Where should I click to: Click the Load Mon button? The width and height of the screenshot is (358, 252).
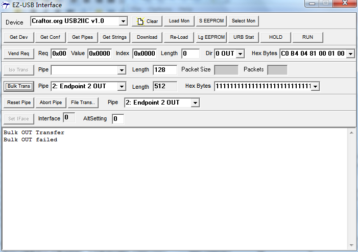click(x=179, y=21)
